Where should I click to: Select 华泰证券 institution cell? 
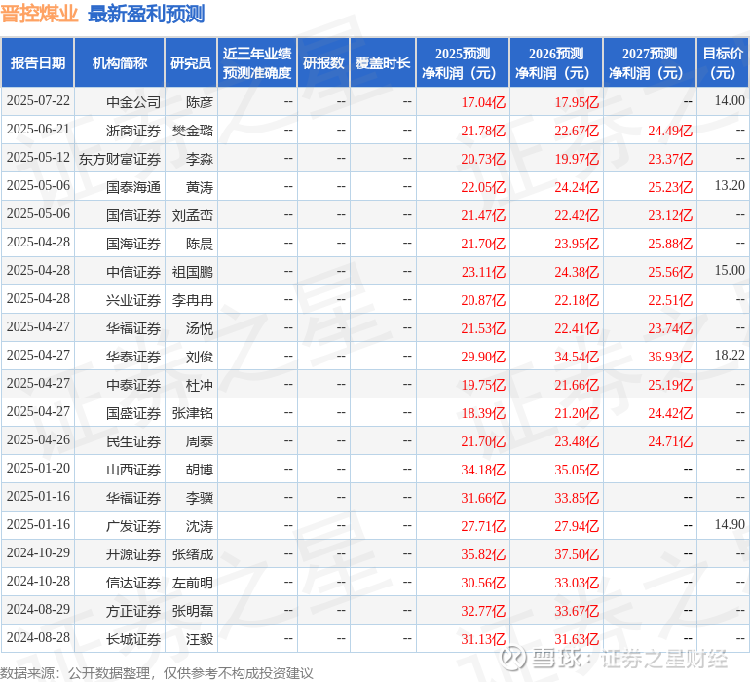coord(133,356)
